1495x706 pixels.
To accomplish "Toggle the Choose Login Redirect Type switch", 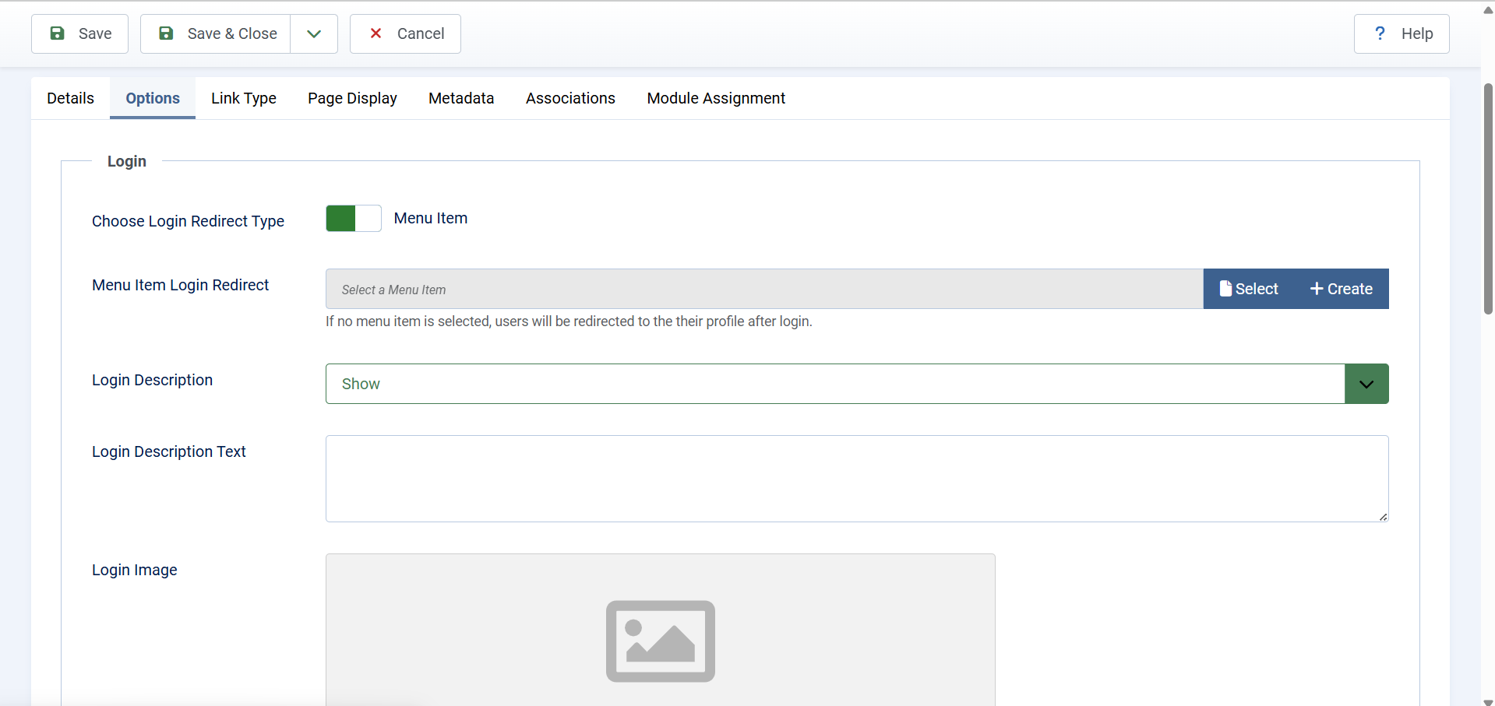I will tap(353, 219).
